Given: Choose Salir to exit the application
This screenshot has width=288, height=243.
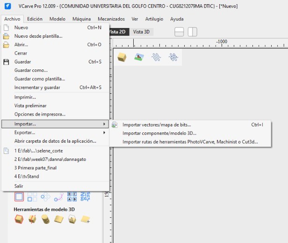Looking at the screenshot, I should [x=55, y=186].
